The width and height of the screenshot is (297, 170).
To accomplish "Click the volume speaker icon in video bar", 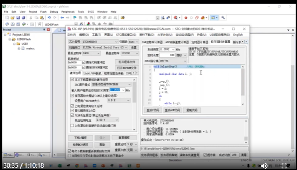I will tap(264, 166).
